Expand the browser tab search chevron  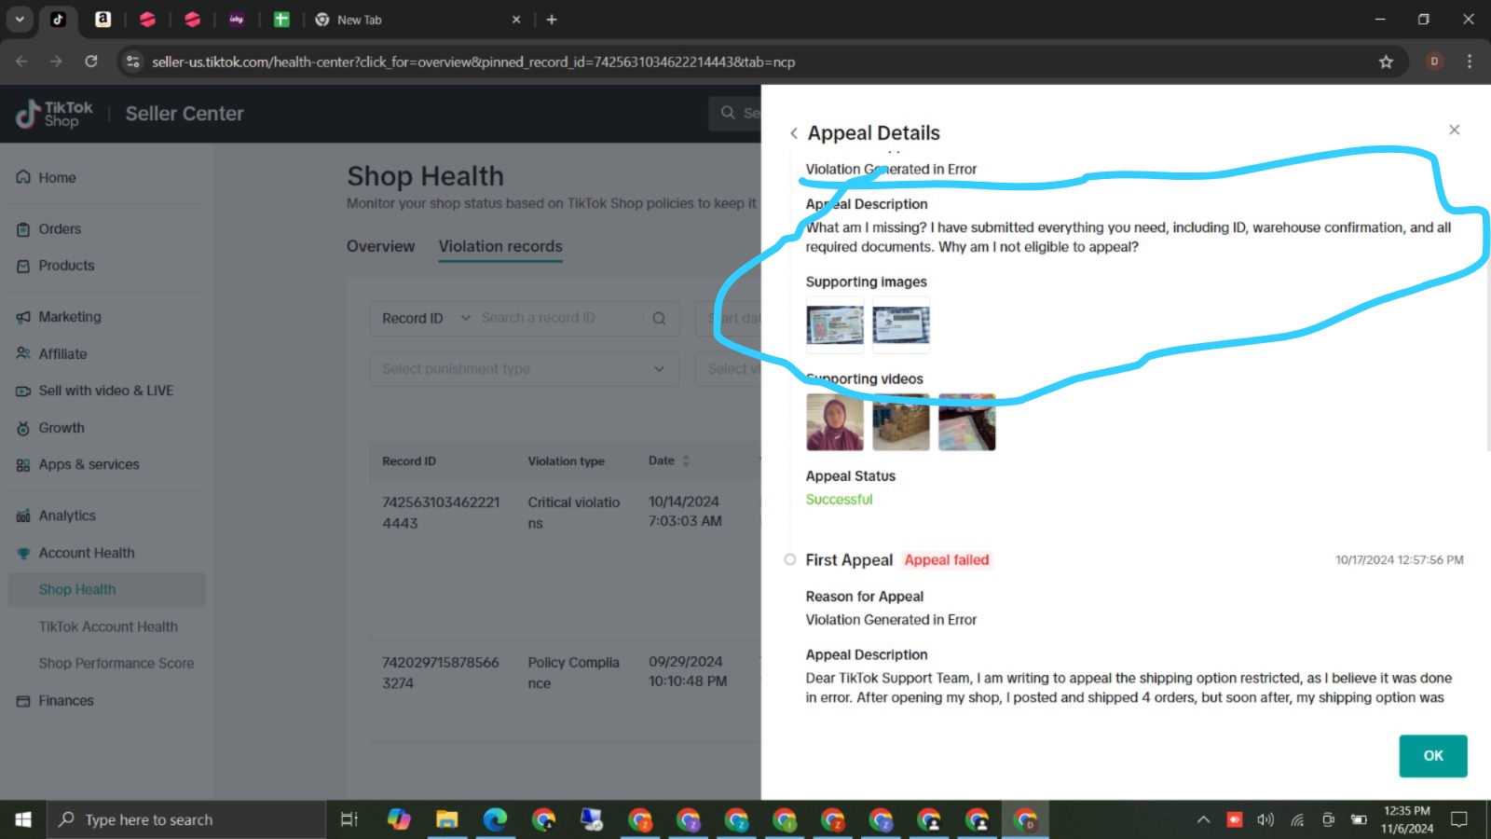[20, 19]
